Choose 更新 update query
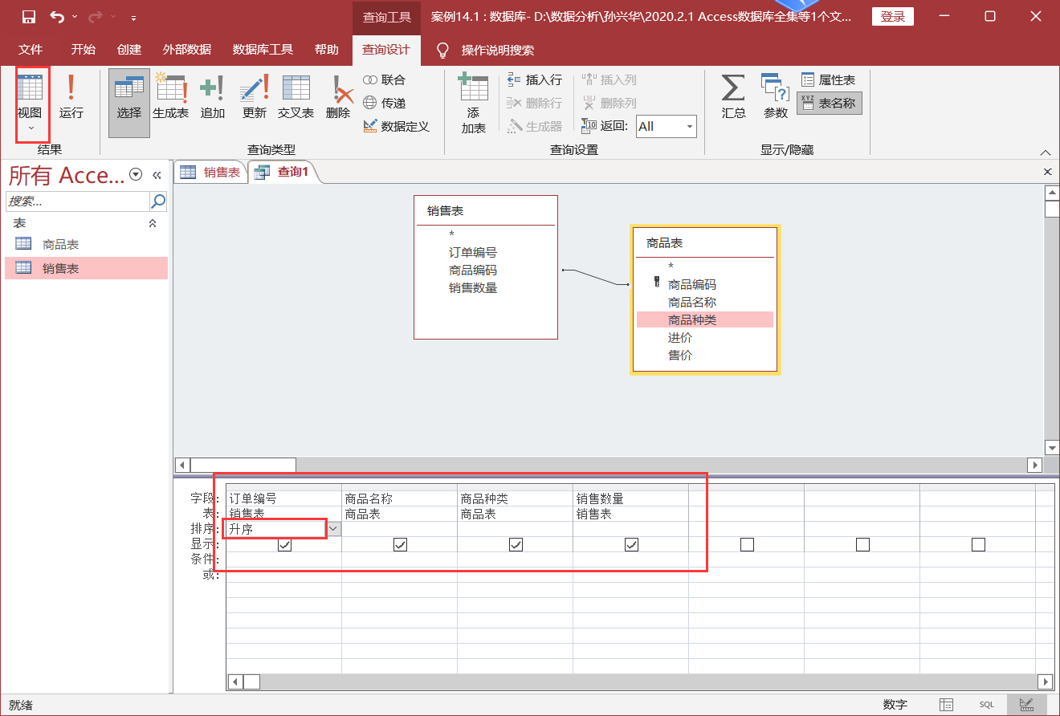 [x=254, y=96]
